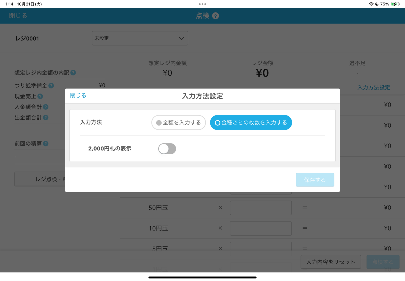Click 入力内容をリセット button
405x281 pixels.
[330, 262]
